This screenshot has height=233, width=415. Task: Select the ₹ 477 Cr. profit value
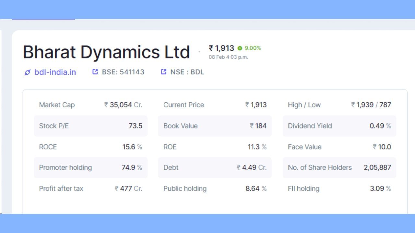[x=128, y=189]
